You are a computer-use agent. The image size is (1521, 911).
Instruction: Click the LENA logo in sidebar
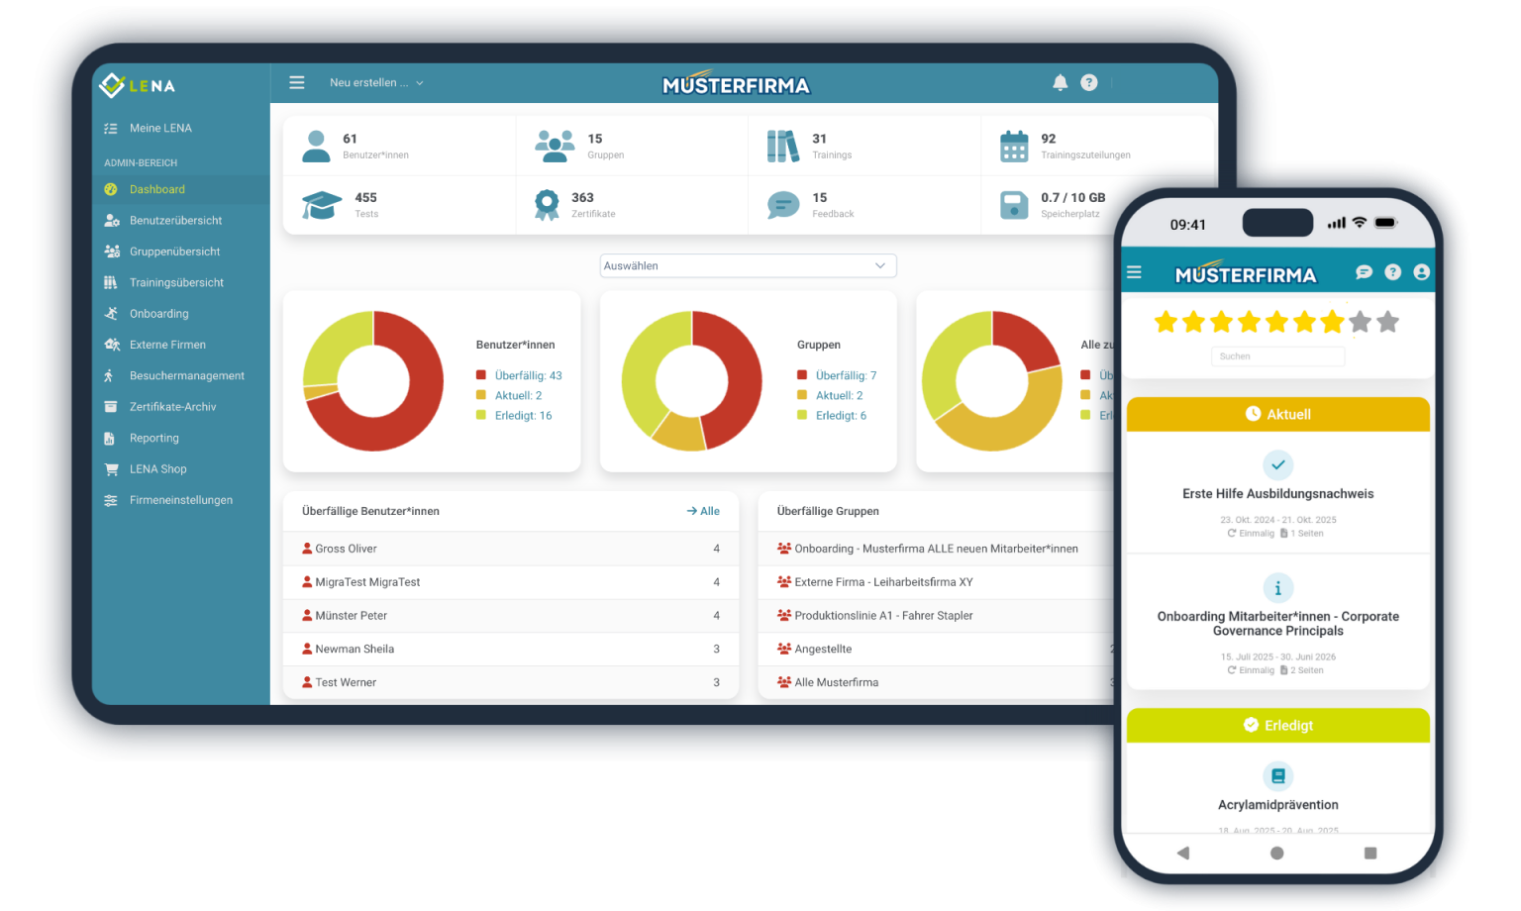pyautogui.click(x=138, y=86)
